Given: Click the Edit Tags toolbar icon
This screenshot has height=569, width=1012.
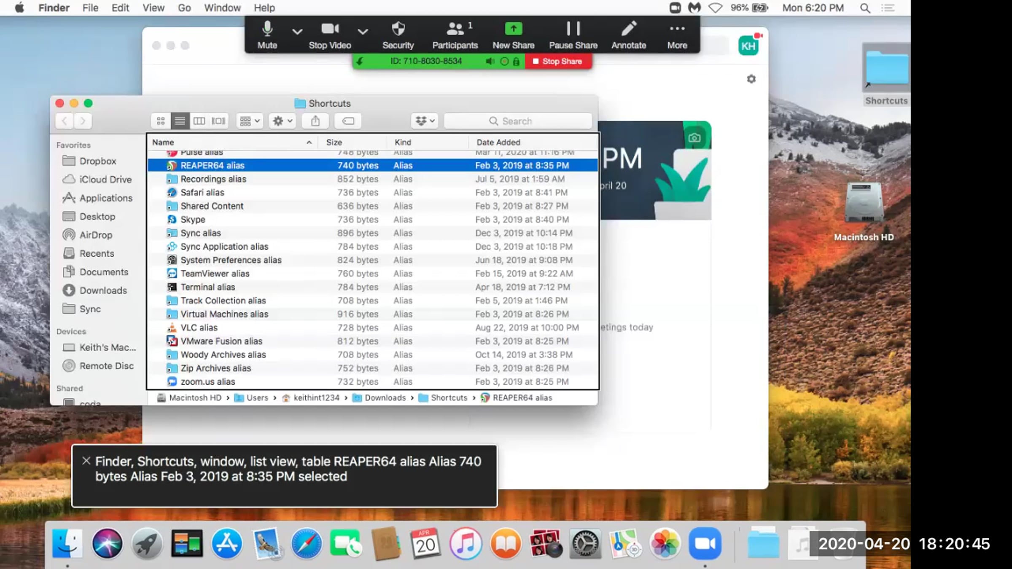Looking at the screenshot, I should click(348, 121).
